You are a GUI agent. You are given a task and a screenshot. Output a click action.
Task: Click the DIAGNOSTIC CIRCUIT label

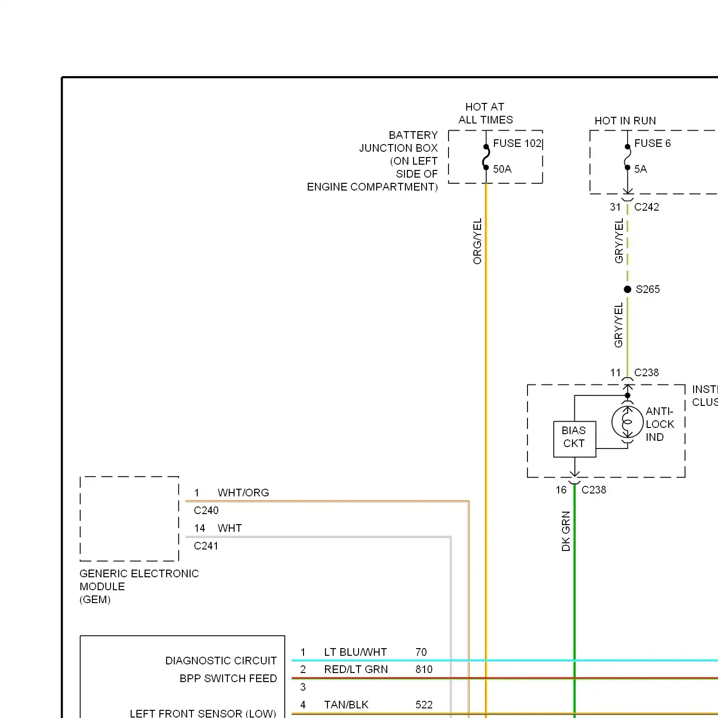[x=221, y=661]
